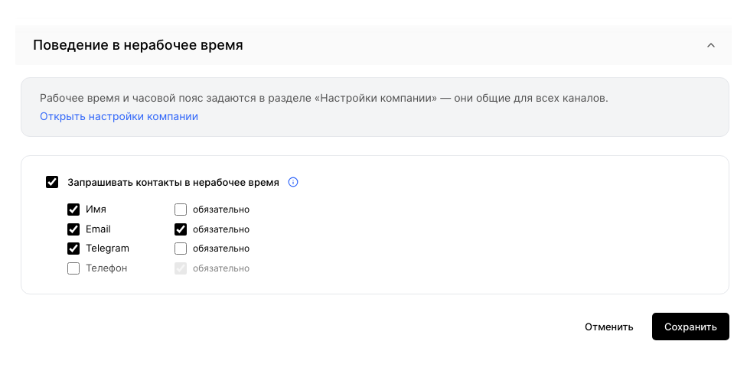The width and height of the screenshot is (747, 377).
Task: Mark «Имя» as обязательно
Action: point(181,210)
